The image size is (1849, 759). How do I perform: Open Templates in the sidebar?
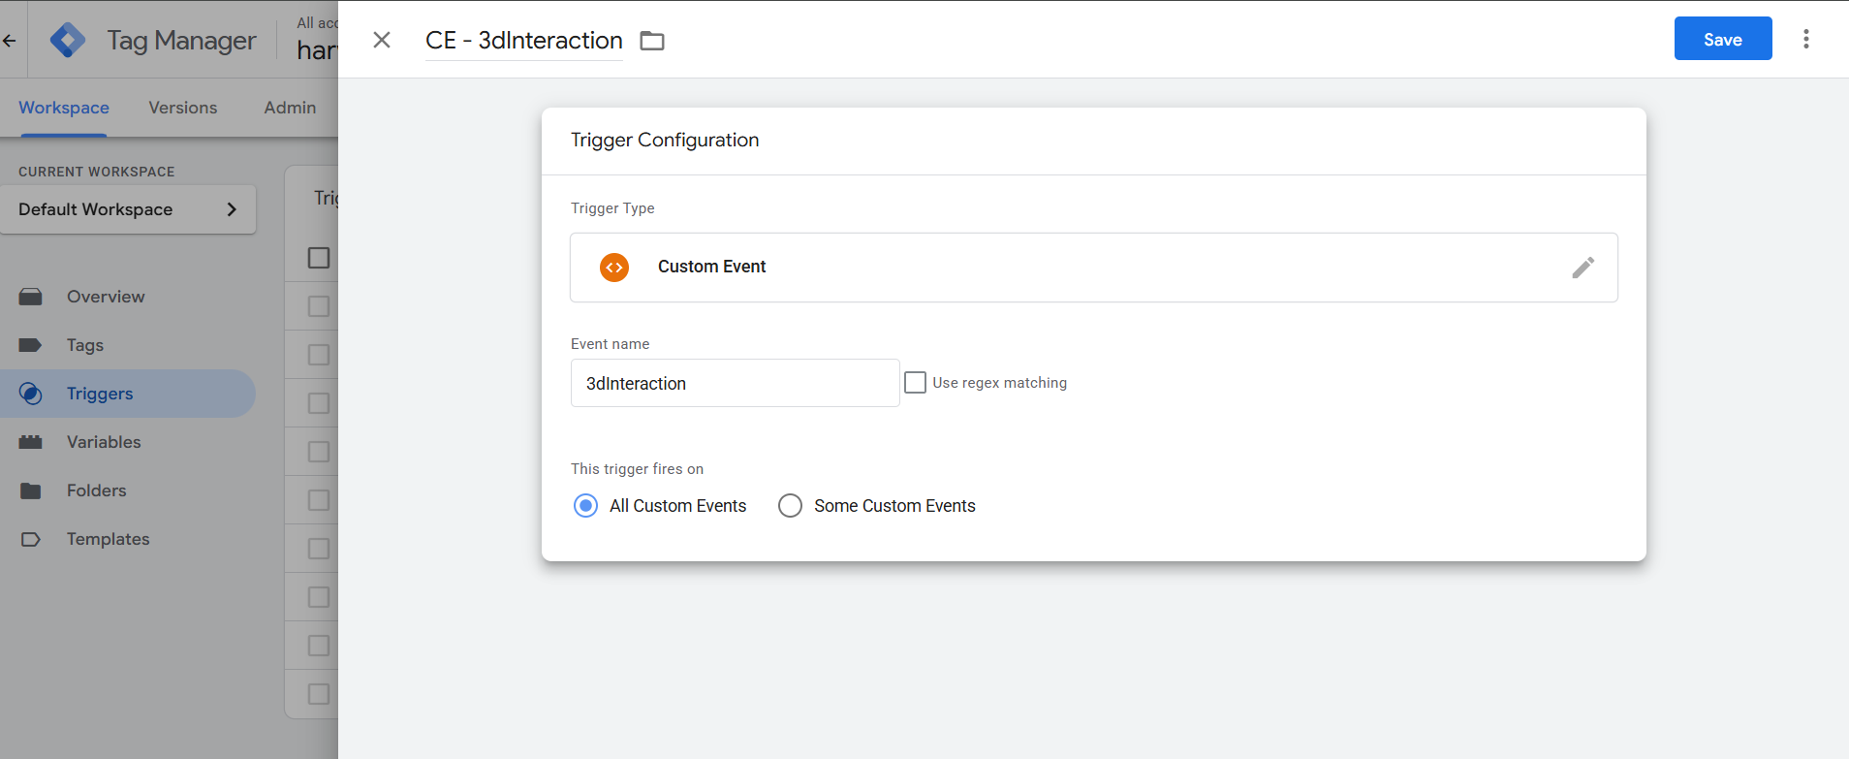click(108, 539)
